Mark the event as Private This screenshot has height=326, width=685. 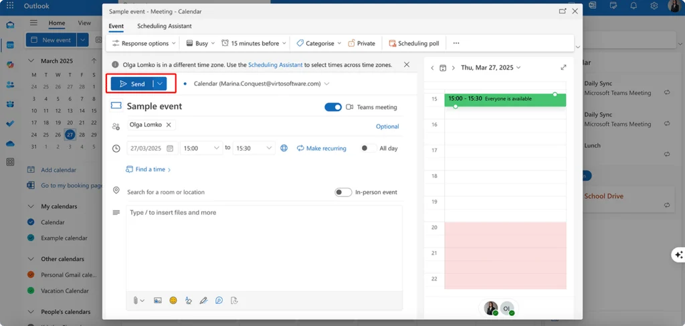[x=361, y=44]
